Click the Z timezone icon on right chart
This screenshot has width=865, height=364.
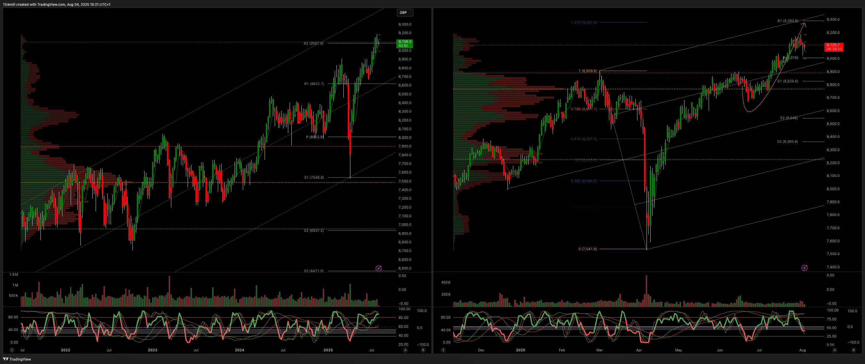[x=443, y=350]
